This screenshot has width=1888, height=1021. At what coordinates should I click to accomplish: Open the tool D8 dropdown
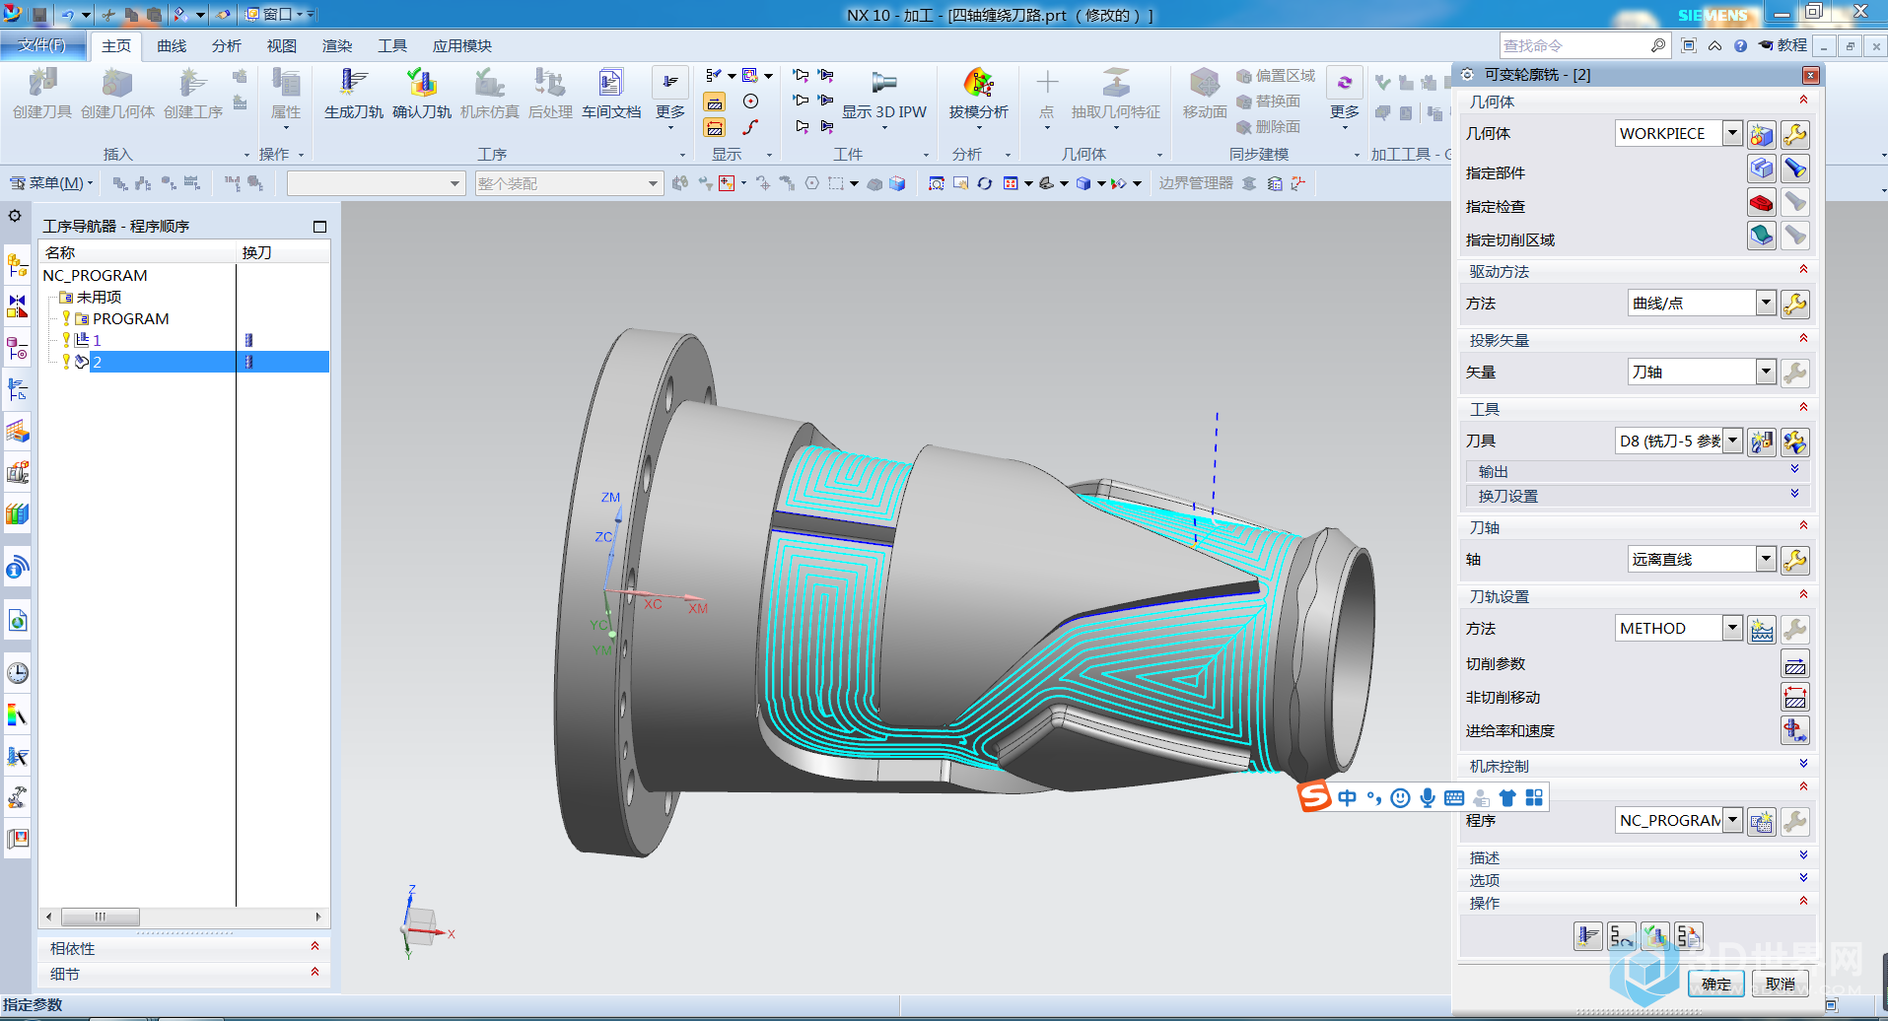[x=1732, y=441]
